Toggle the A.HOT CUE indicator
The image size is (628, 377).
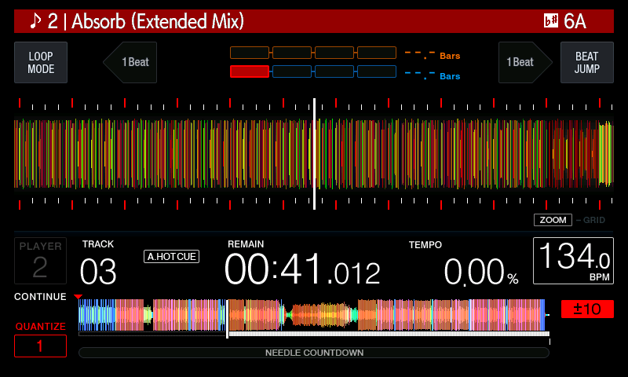pyautogui.click(x=171, y=256)
